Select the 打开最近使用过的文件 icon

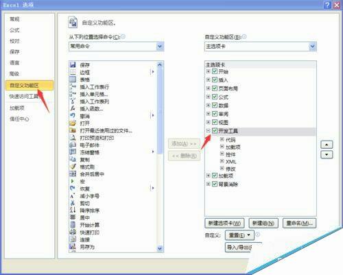73,130
